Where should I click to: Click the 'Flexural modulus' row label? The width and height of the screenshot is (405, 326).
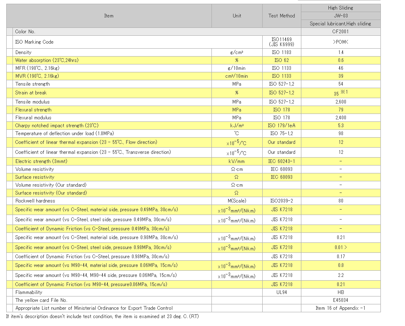(33, 118)
